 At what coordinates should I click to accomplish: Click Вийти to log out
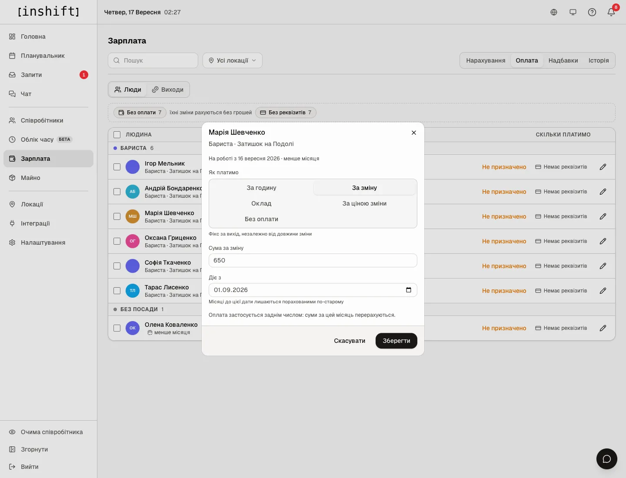click(x=48, y=467)
